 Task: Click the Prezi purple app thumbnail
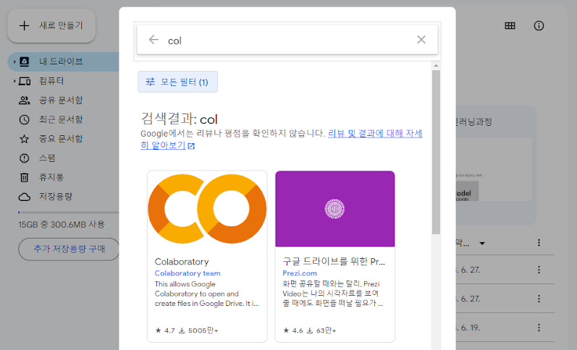pyautogui.click(x=335, y=208)
